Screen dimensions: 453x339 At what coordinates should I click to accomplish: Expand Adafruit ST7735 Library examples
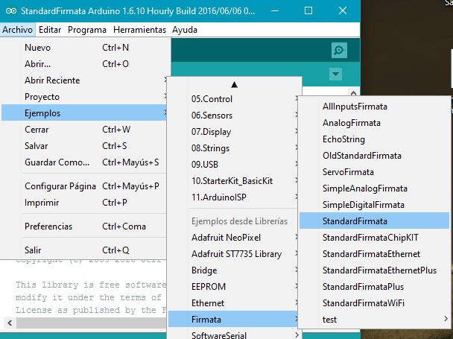click(233, 254)
